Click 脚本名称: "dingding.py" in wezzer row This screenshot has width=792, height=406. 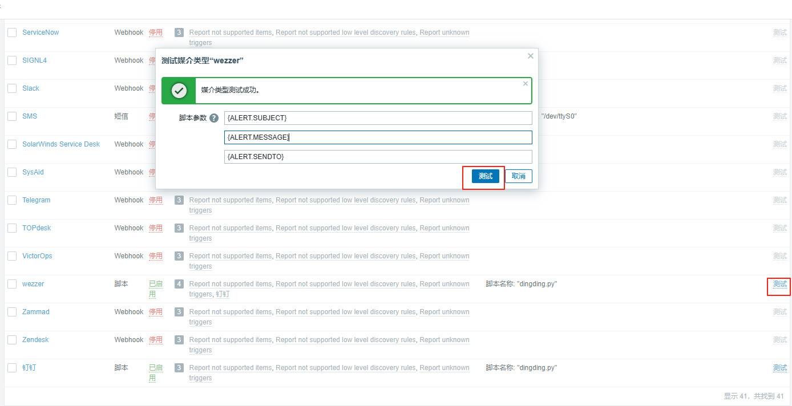[x=522, y=284]
